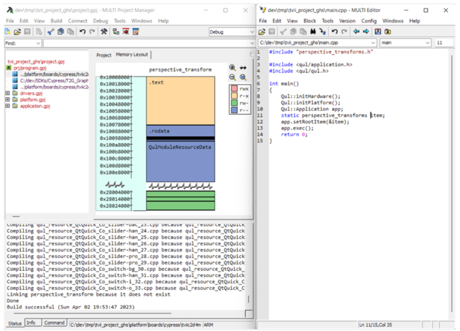Expand the drivers.gpj tree node
The width and height of the screenshot is (460, 331).
point(8,93)
